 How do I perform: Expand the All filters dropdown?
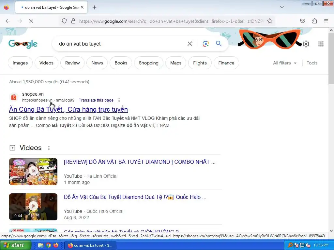tap(285, 63)
